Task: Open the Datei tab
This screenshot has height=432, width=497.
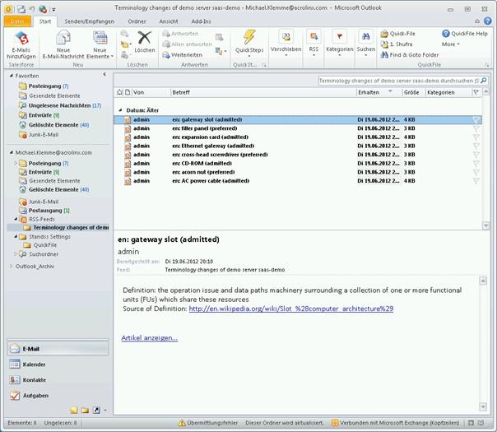Action: coord(18,21)
